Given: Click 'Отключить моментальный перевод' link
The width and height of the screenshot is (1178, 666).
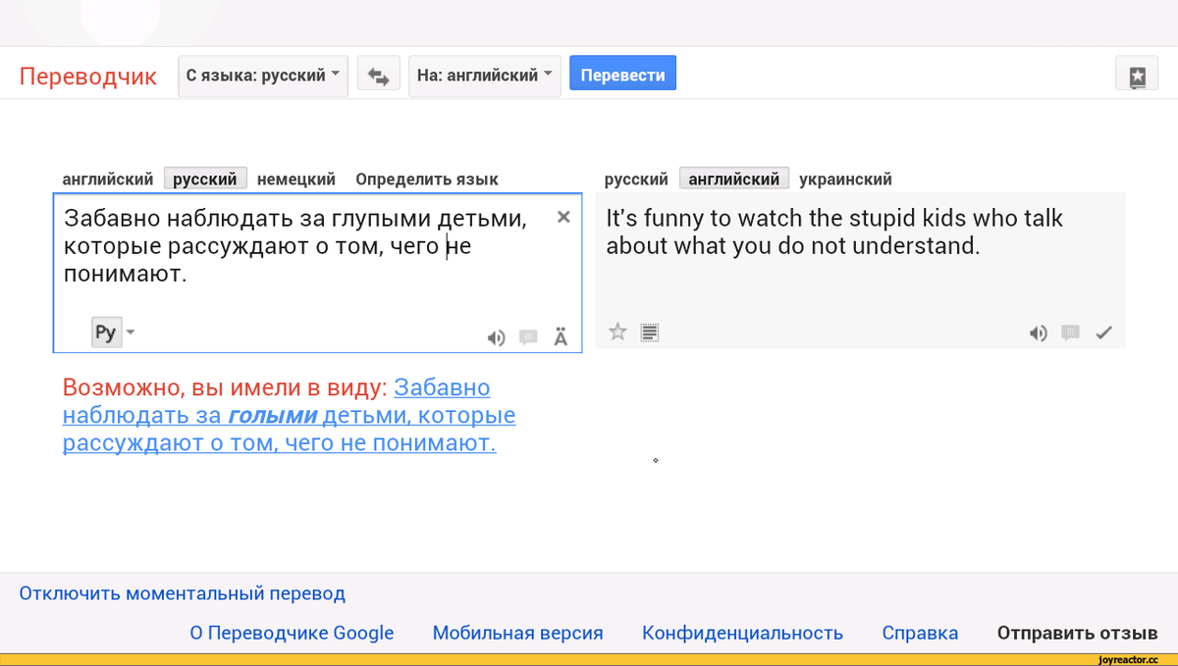Looking at the screenshot, I should click(x=183, y=593).
